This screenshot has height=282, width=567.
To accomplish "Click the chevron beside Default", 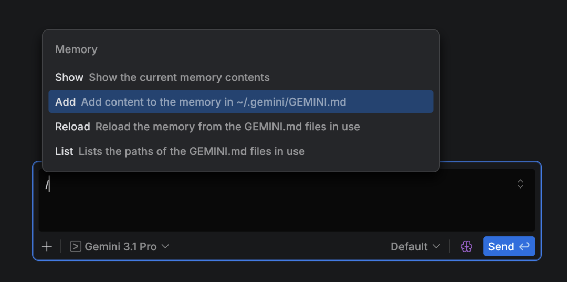I will tap(436, 246).
